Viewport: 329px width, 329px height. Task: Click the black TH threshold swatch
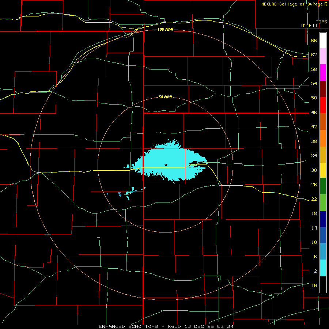click(323, 284)
